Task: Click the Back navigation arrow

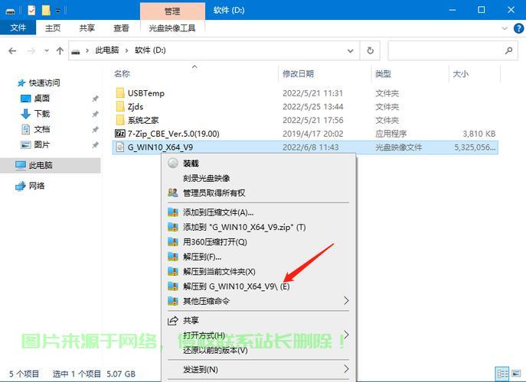Action: click(12, 51)
